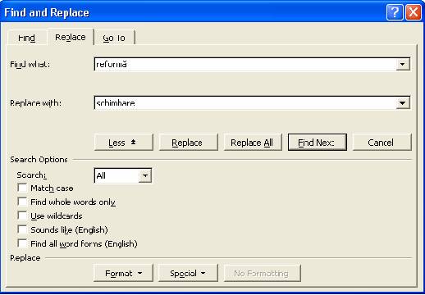Viewport: 425px width, 295px height.
Task: Open the Go To tab
Action: (114, 38)
